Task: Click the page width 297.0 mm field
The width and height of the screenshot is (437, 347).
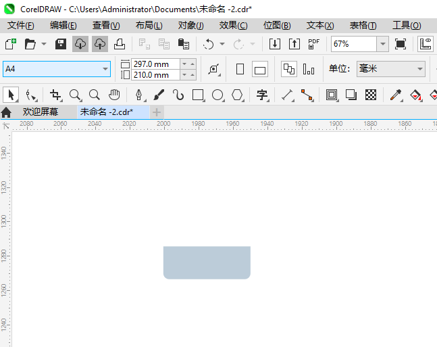Action: pos(155,64)
